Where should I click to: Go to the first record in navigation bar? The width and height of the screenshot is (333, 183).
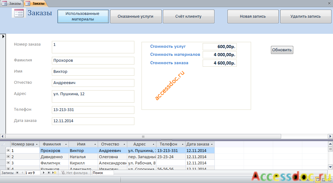tap(17, 173)
